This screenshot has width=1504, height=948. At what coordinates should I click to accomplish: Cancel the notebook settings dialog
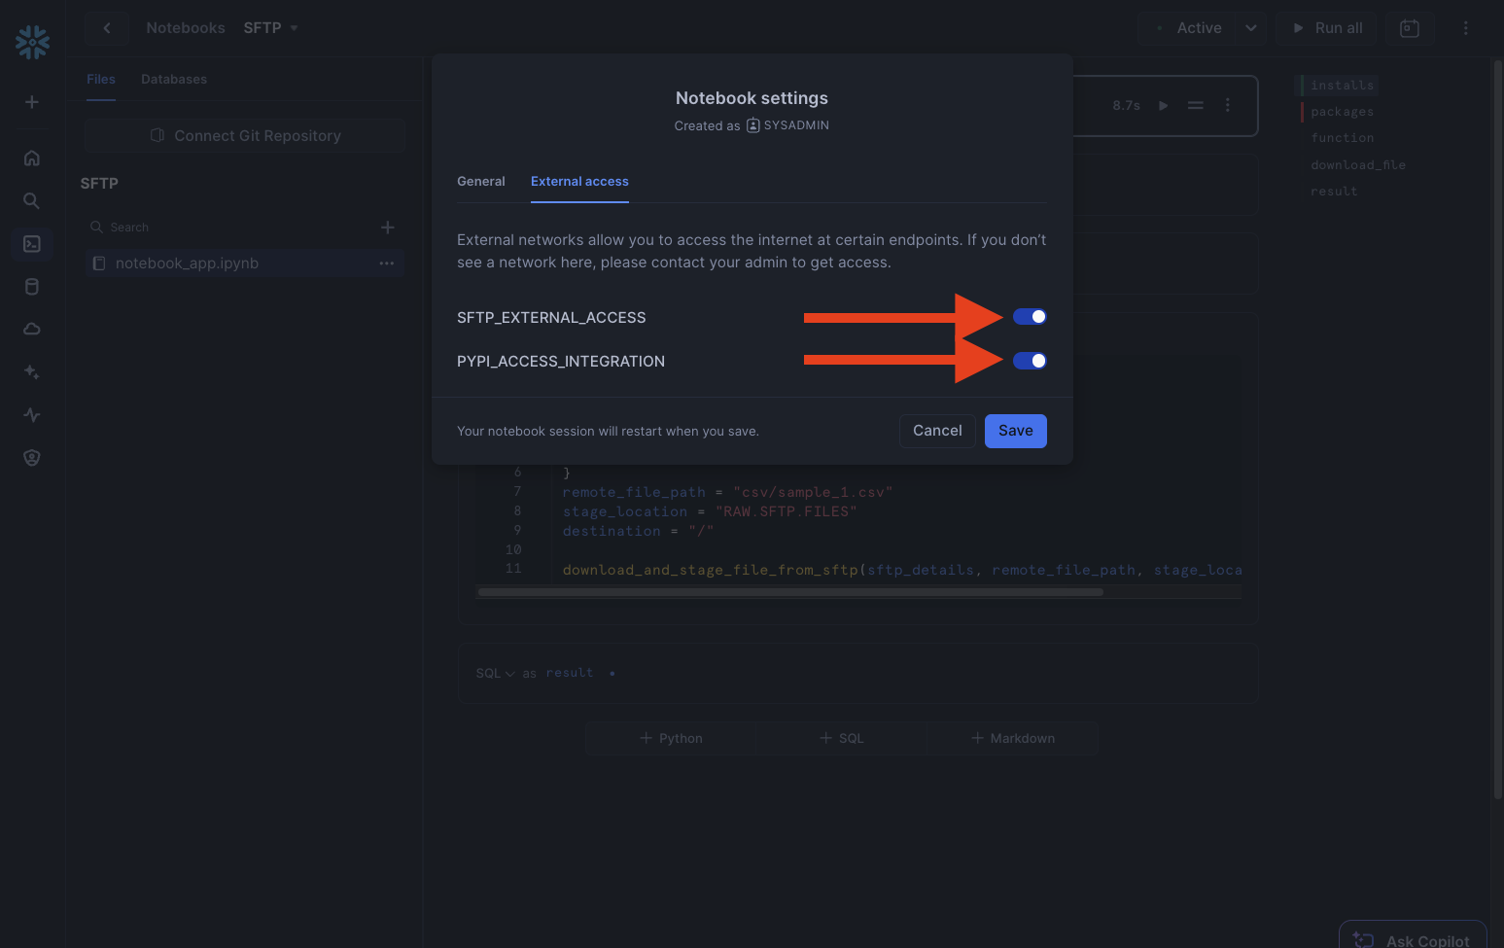tap(937, 431)
